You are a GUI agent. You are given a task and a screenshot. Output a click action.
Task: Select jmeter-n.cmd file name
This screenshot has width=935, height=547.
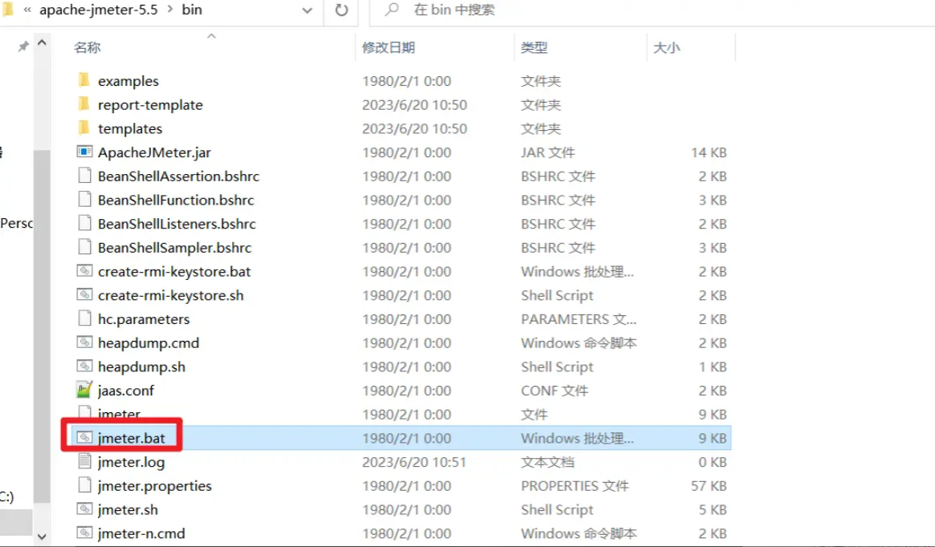[x=141, y=534]
